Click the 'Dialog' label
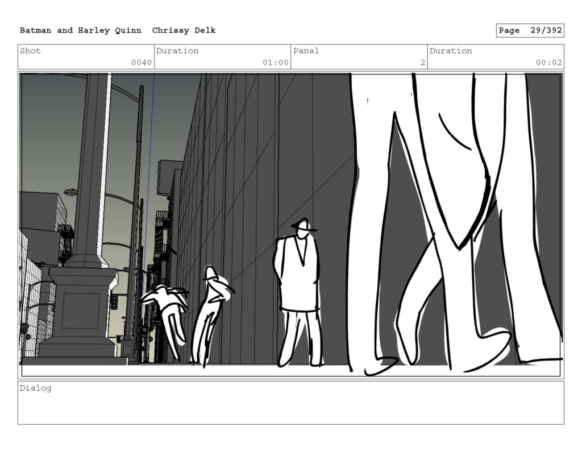Image resolution: width=582 pixels, height=451 pixels. point(36,388)
